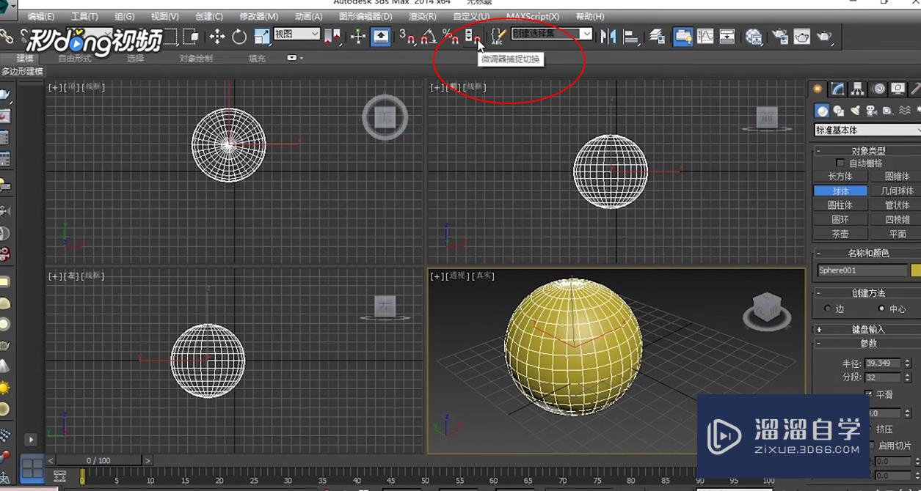Screen dimensions: 921x491
Task: Select the Cameras category icon
Action: [x=871, y=111]
